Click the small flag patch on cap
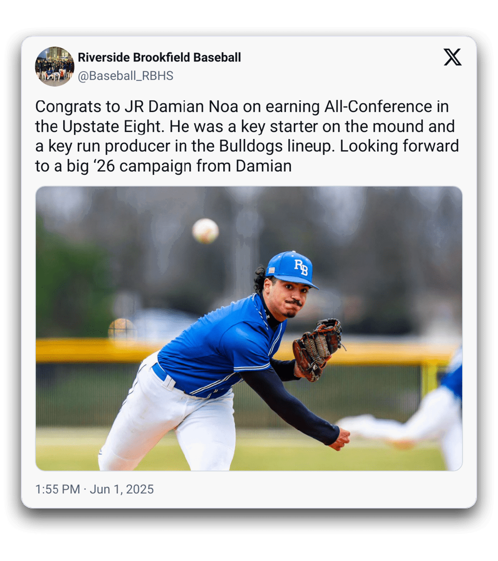This screenshot has width=498, height=561. click(271, 270)
